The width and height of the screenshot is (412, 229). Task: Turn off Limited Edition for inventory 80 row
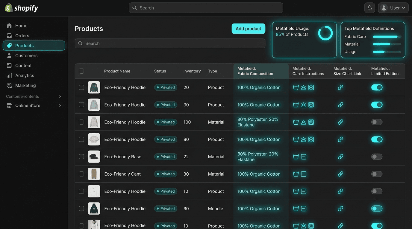(x=377, y=139)
